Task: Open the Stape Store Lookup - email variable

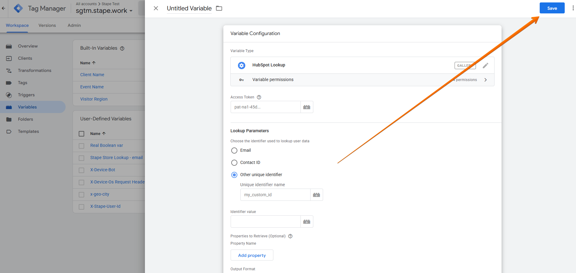Action: point(116,158)
